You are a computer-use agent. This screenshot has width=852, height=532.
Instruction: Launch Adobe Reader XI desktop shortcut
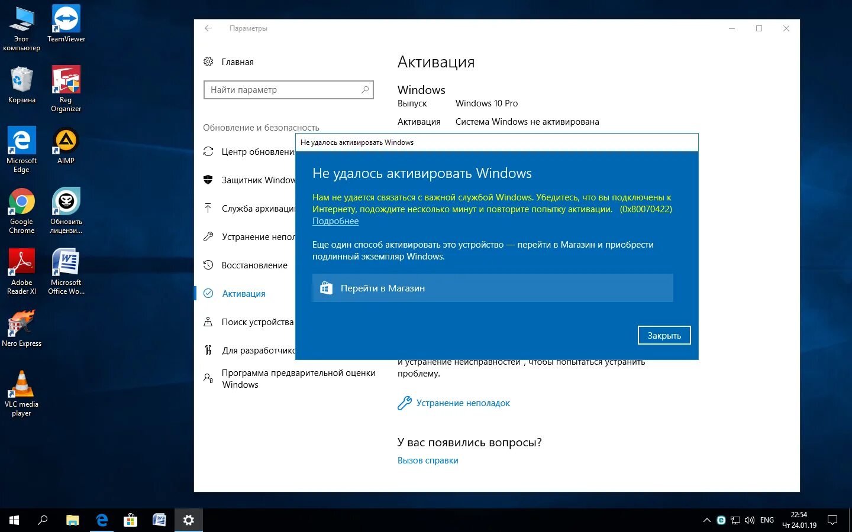[x=21, y=271]
